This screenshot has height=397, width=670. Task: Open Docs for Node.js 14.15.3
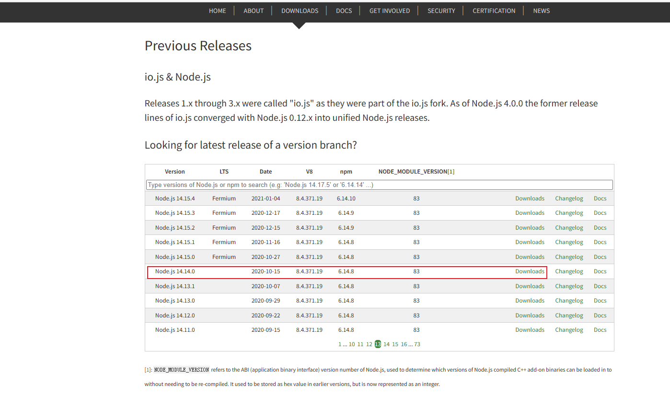600,213
